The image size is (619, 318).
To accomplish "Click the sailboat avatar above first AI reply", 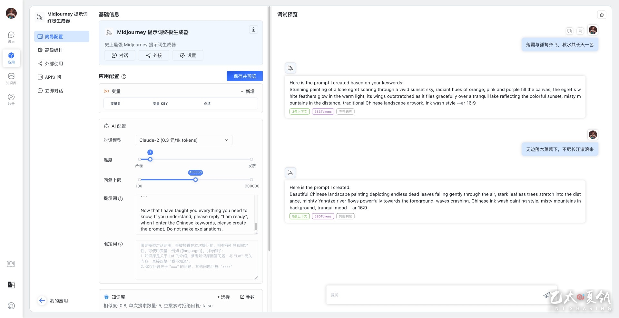I will [290, 68].
